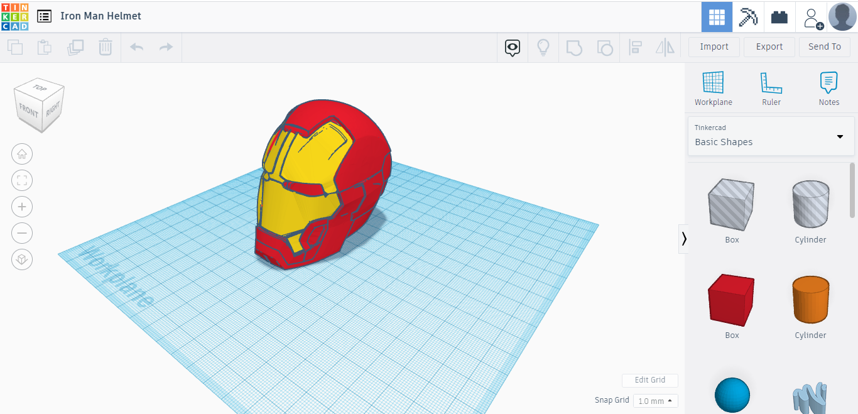Toggle the notes visibility lightbulb icon

click(543, 47)
